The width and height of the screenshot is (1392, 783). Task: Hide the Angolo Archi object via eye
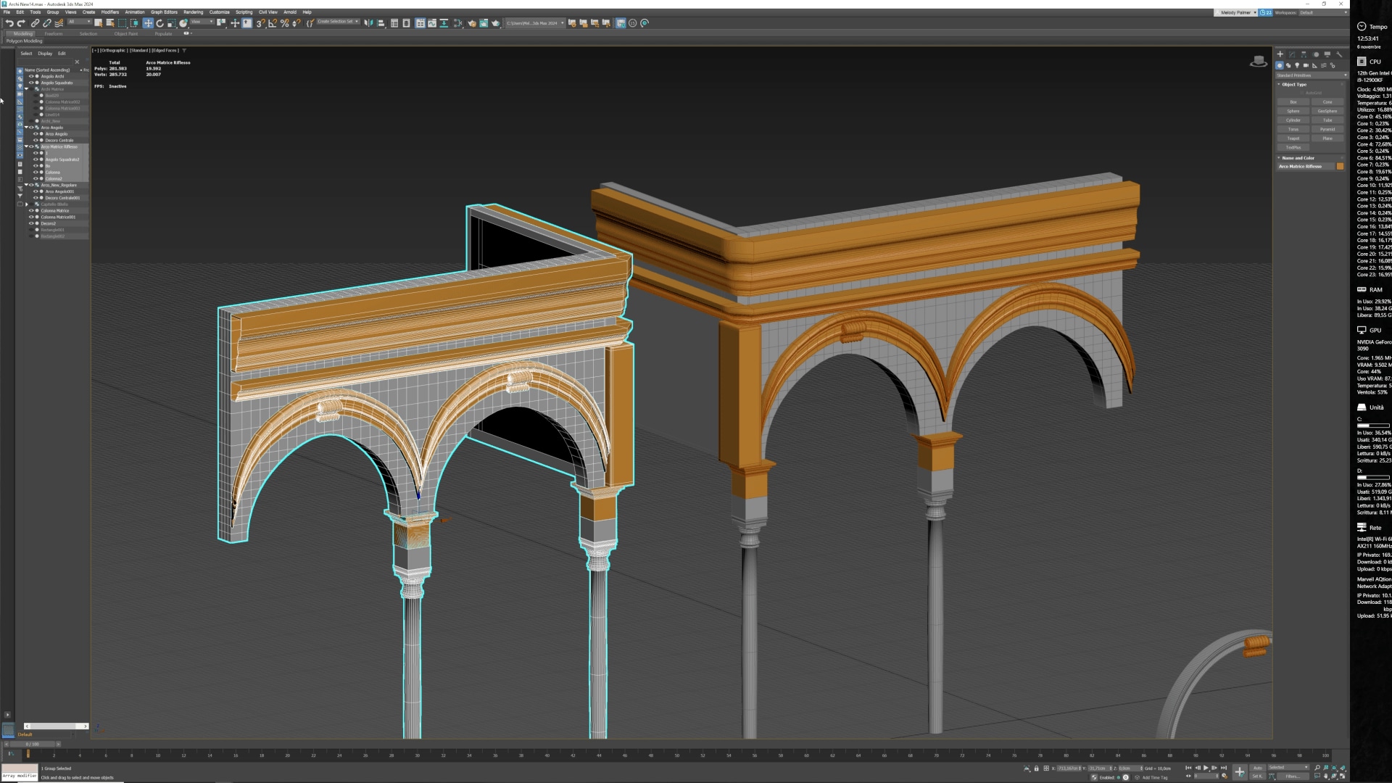tap(31, 76)
